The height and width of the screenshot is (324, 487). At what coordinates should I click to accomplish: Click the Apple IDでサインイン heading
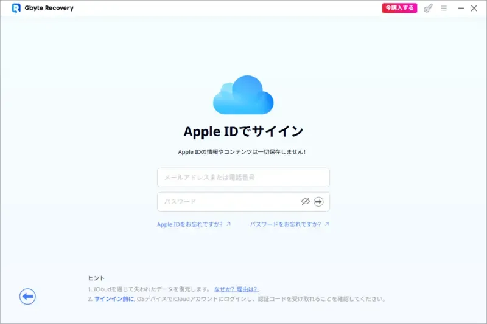click(x=243, y=131)
